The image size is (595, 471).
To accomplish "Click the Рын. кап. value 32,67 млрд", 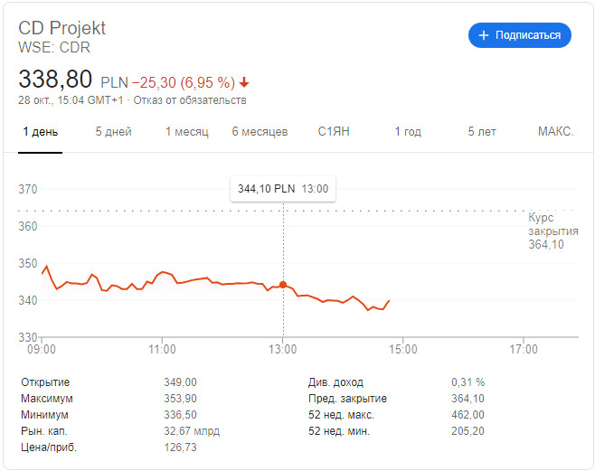I will (x=193, y=431).
